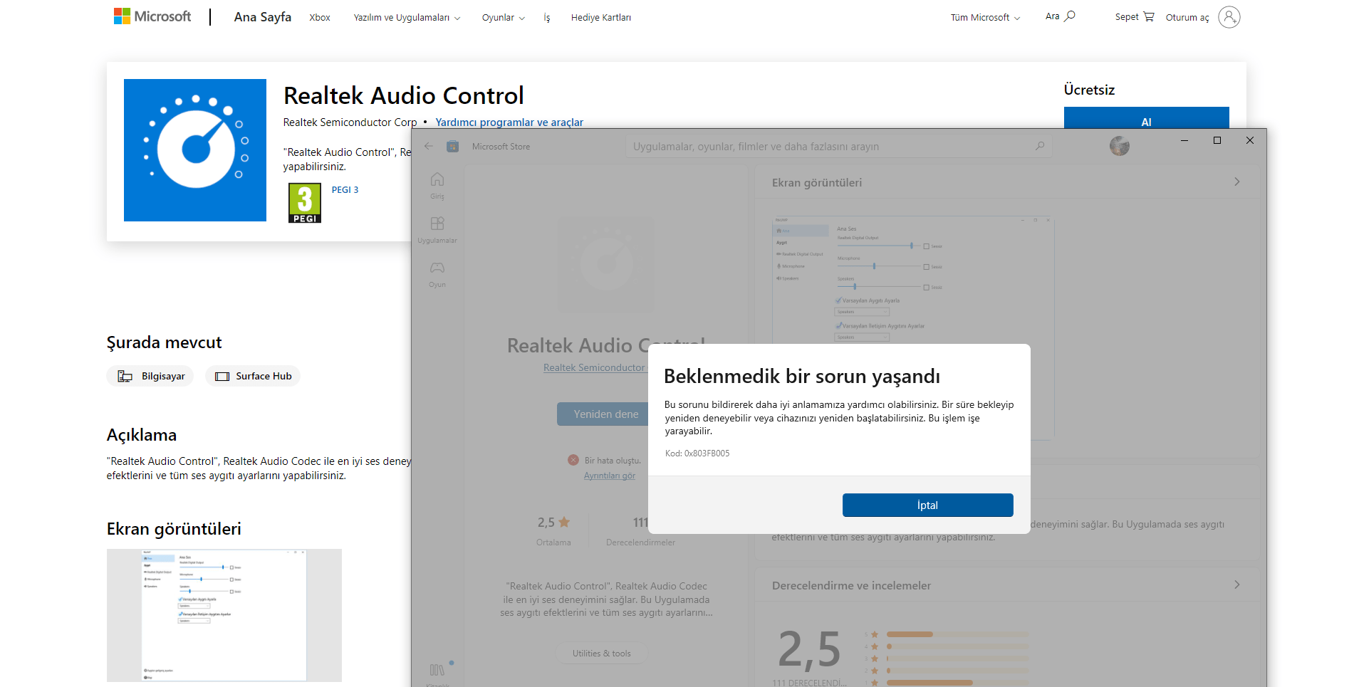Click the red error icon beside 'Bir hata oluştu'
This screenshot has width=1354, height=687.
(573, 460)
